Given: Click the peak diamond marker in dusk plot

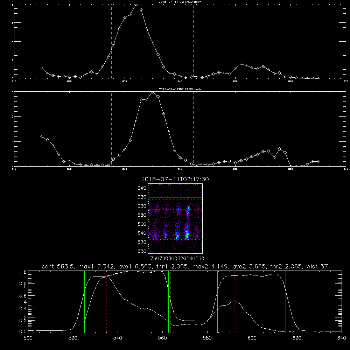Looking at the screenshot, I should pyautogui.click(x=153, y=92).
